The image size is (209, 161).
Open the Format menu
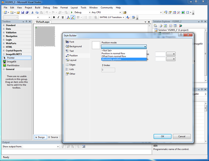[64, 8]
